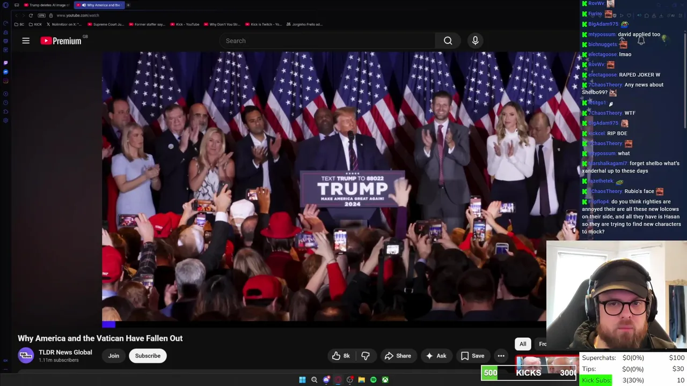Image resolution: width=687 pixels, height=386 pixels.
Task: Open 'Why Don't You Str...' bookmark
Action: pyautogui.click(x=222, y=24)
